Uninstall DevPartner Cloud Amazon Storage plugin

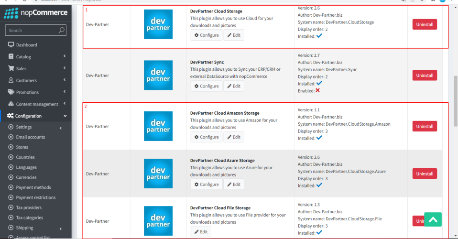pyautogui.click(x=425, y=126)
